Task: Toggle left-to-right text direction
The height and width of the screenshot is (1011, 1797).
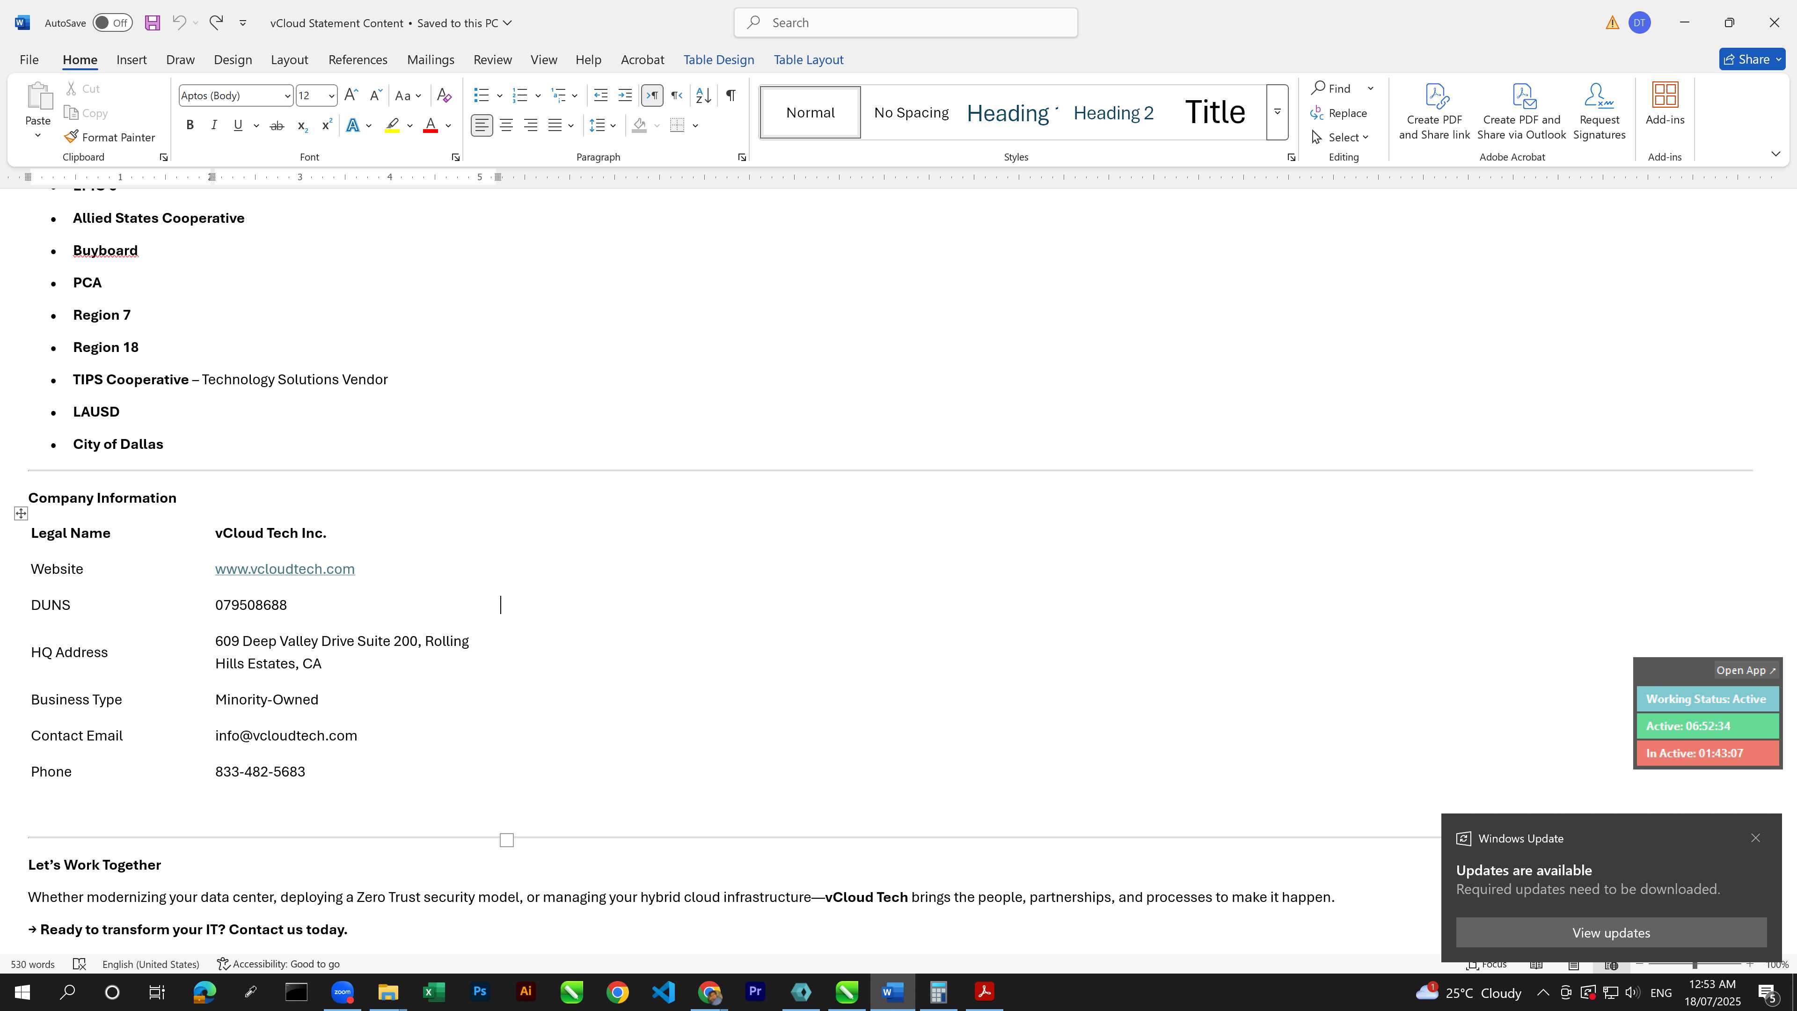Action: pyautogui.click(x=652, y=95)
